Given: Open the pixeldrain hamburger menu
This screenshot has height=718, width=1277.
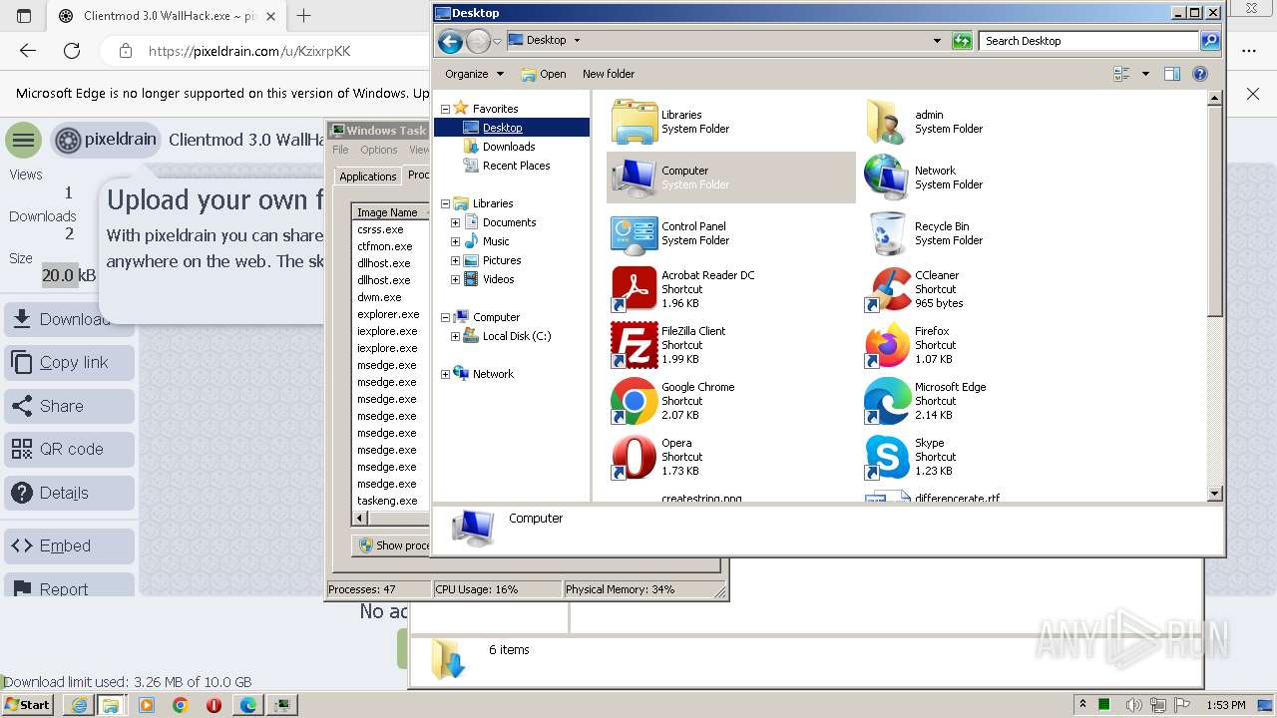Looking at the screenshot, I should tap(23, 140).
